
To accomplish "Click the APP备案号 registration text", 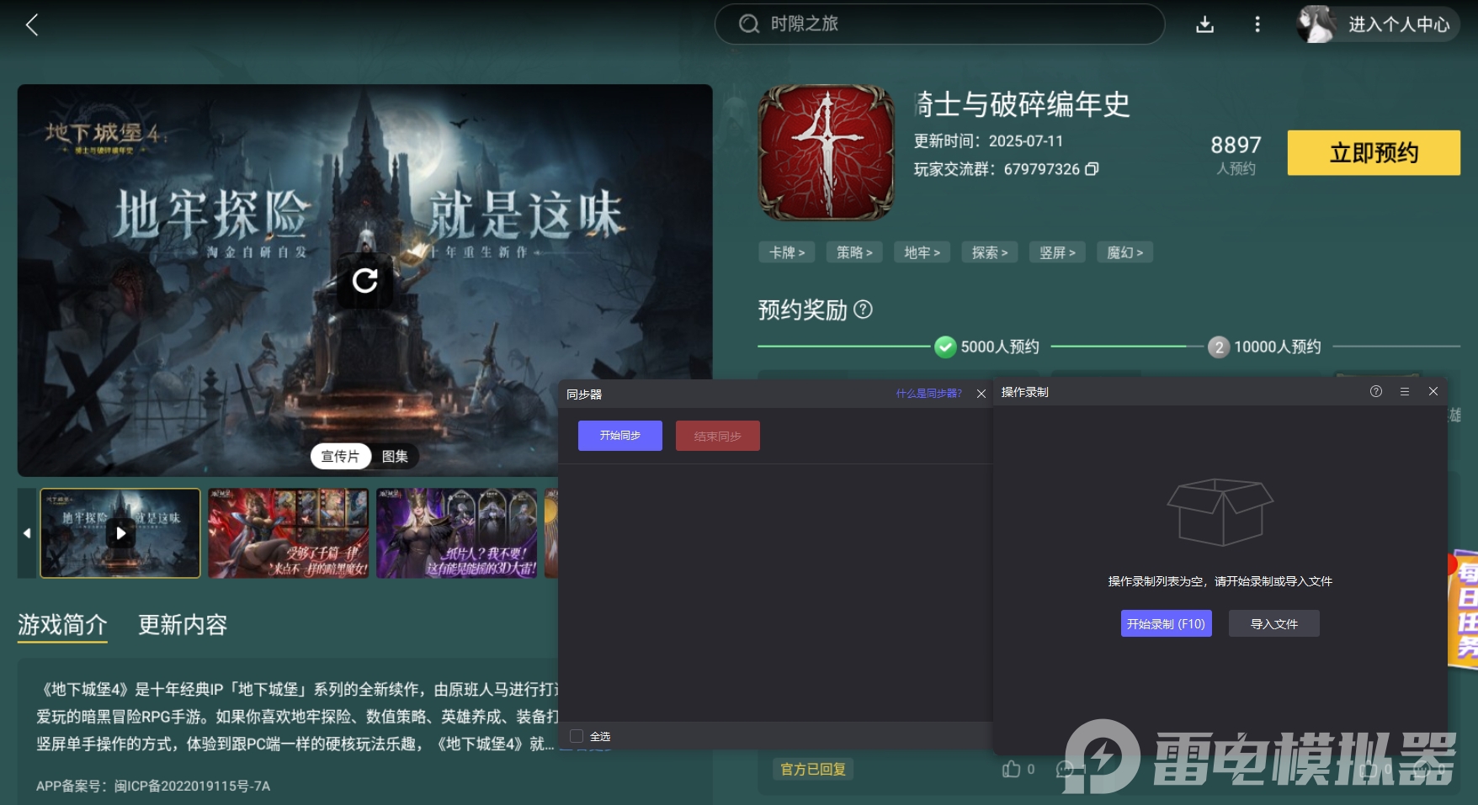I will click(x=153, y=786).
